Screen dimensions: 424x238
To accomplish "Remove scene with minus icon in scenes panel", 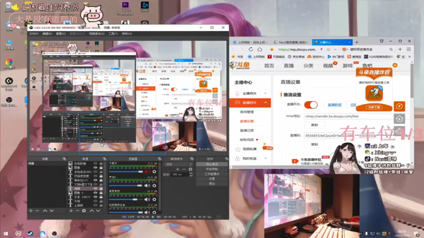I will (37, 210).
